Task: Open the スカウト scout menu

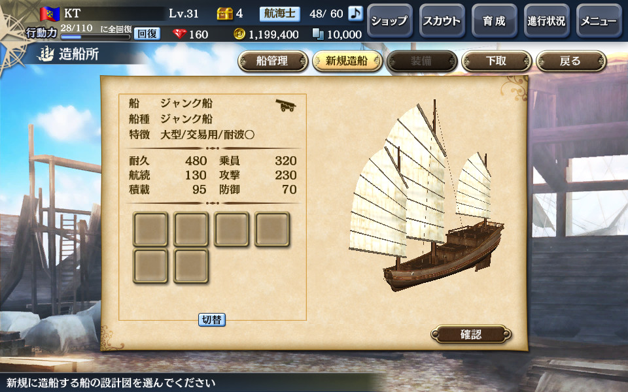Action: coord(442,21)
